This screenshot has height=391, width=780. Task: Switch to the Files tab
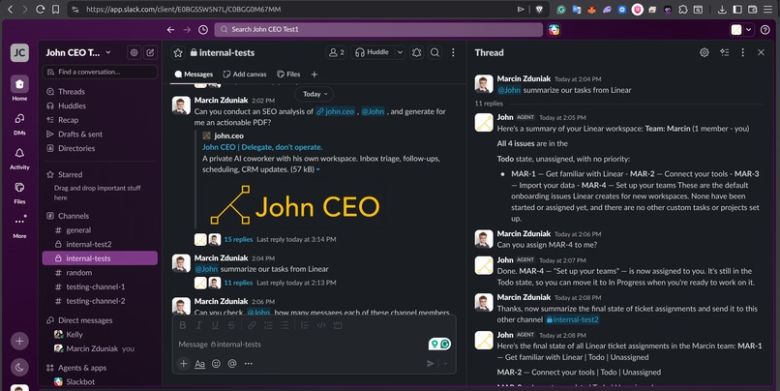click(288, 75)
